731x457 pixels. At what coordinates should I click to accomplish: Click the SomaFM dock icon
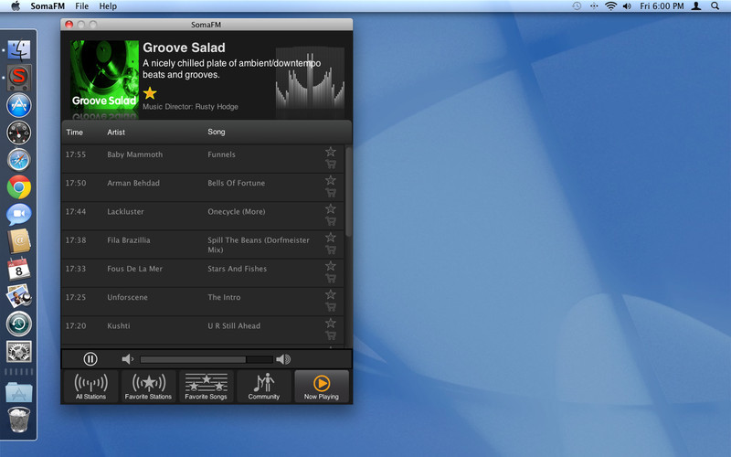click(x=19, y=78)
